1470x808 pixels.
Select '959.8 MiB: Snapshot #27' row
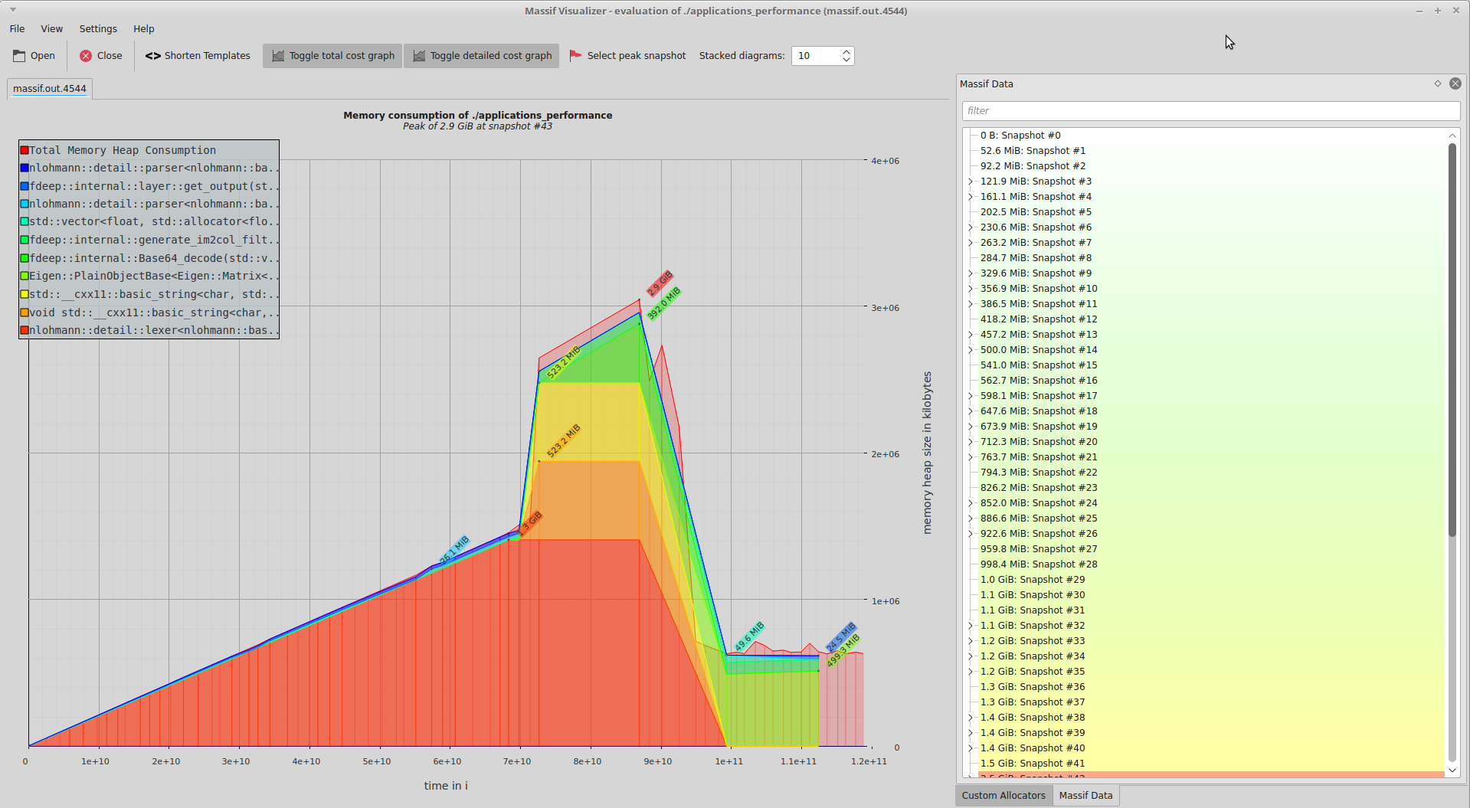1210,549
